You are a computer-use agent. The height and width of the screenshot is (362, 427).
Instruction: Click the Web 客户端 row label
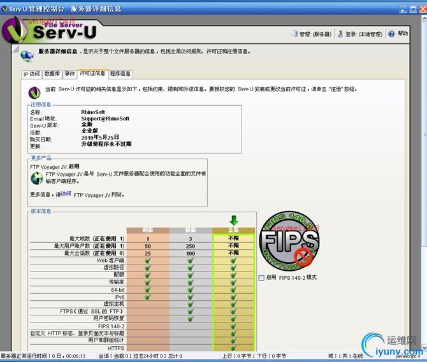coord(110,261)
